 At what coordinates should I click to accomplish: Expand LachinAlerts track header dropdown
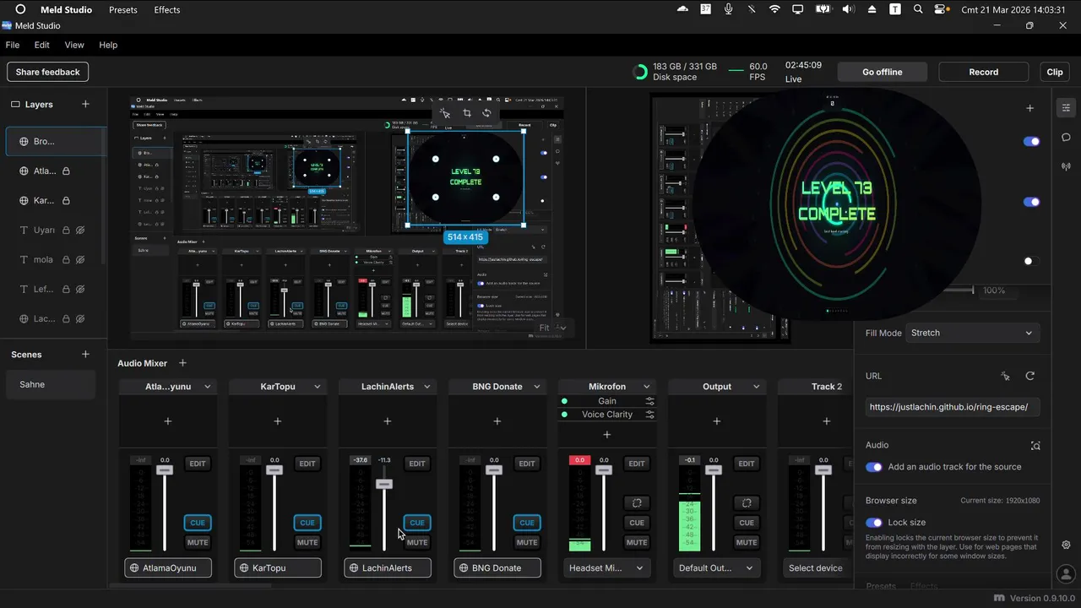(x=427, y=387)
